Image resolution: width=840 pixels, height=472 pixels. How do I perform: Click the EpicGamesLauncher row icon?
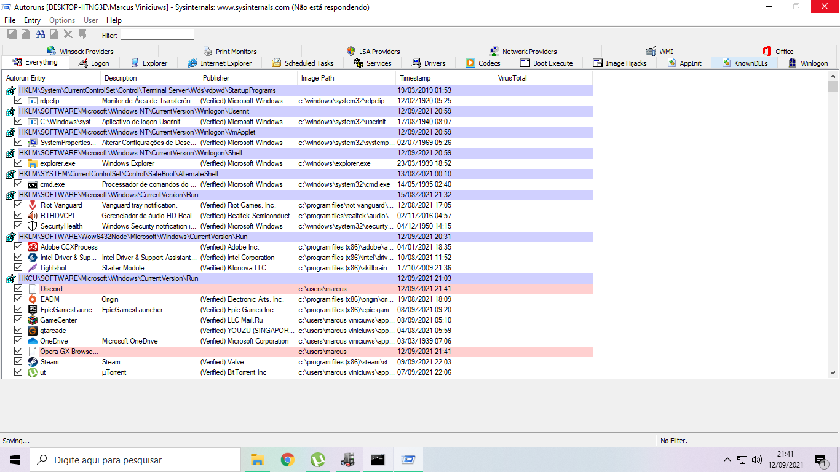(33, 310)
